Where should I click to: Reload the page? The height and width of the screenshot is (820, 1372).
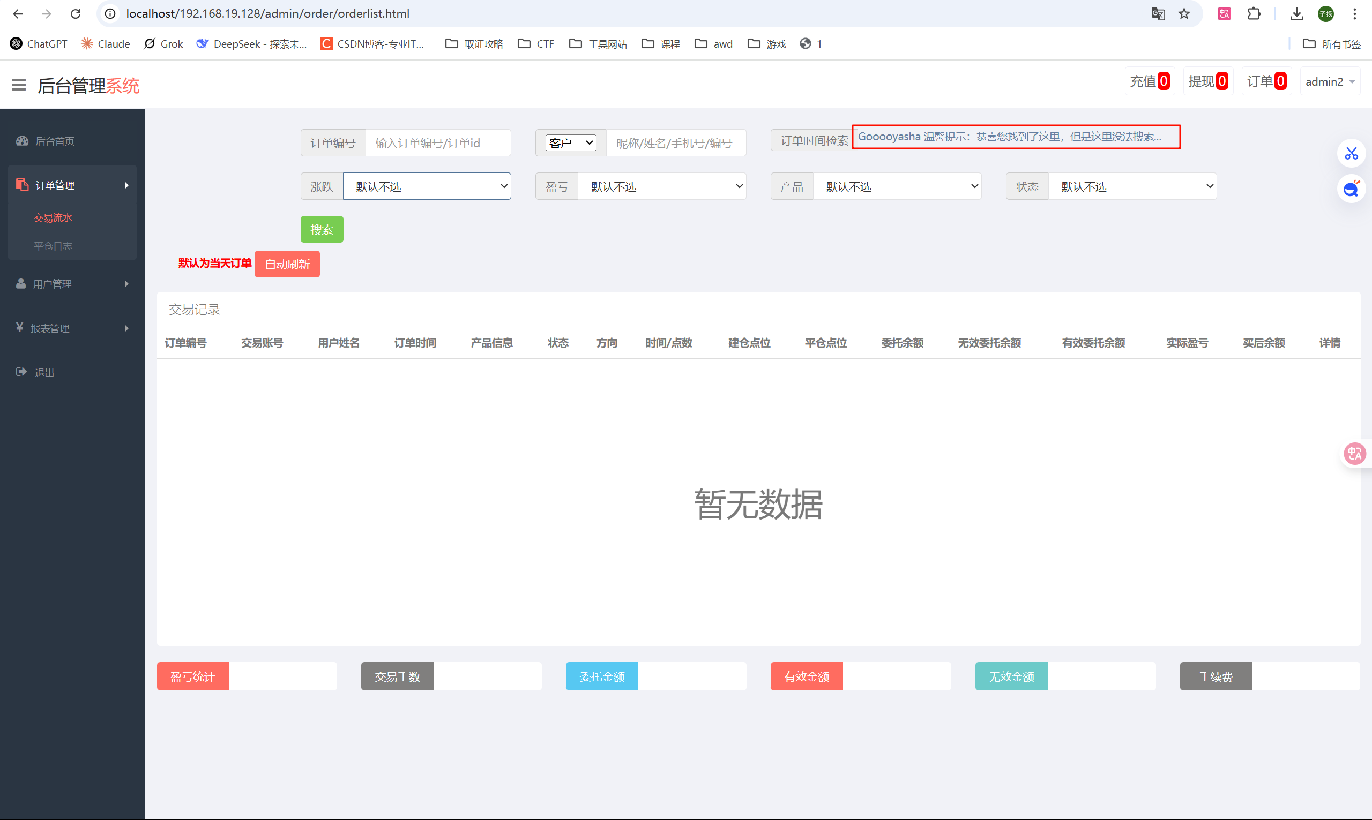76,14
